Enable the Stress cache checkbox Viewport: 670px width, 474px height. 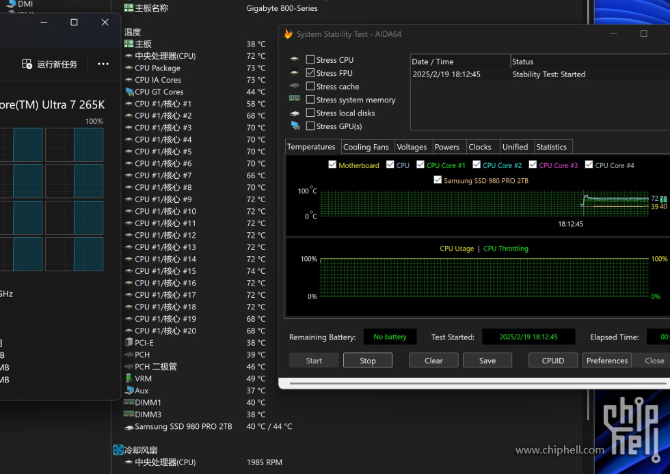point(310,86)
